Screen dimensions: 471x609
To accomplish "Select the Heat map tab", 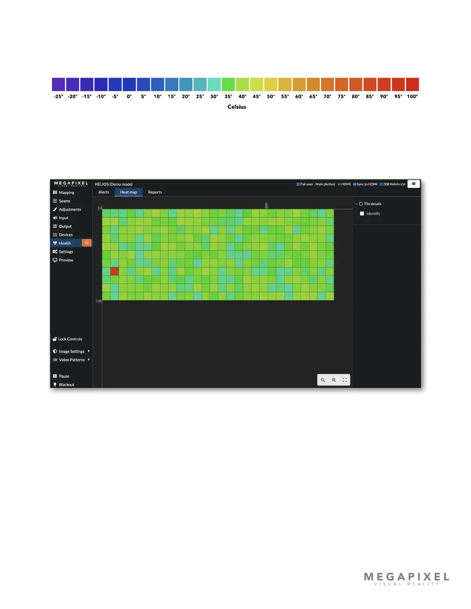I will tap(129, 192).
